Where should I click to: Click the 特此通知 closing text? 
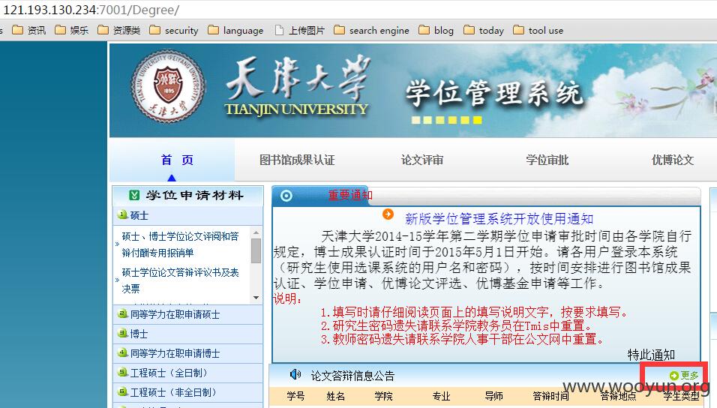(651, 355)
